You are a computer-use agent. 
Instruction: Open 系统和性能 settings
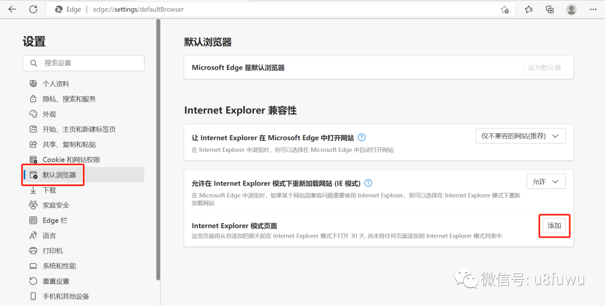tap(59, 266)
